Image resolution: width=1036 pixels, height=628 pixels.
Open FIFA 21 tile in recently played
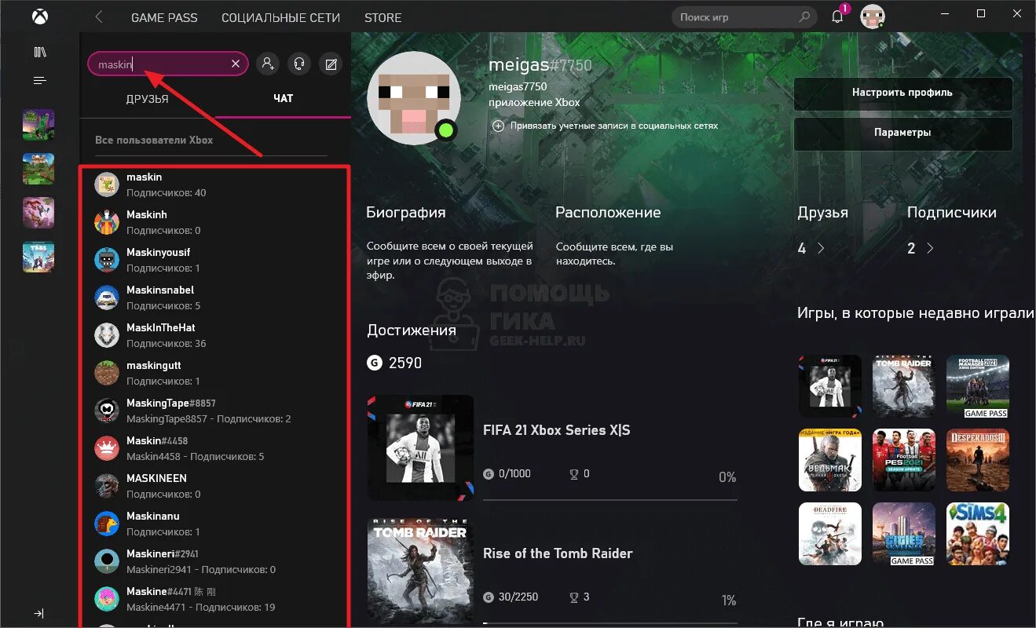(830, 385)
